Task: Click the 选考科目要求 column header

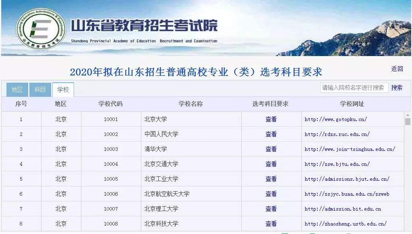Action: 270,104
